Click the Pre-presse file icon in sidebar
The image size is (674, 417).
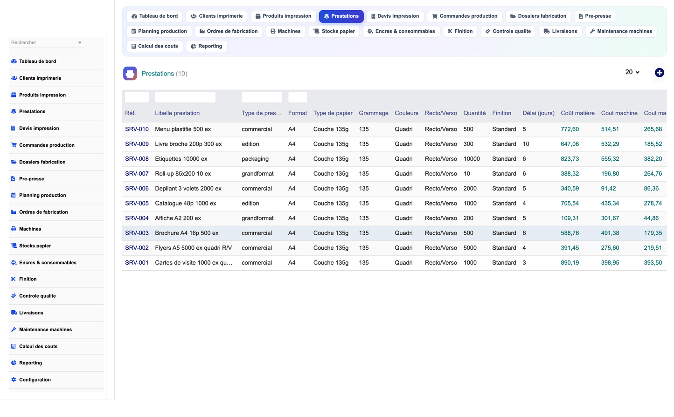click(x=13, y=179)
